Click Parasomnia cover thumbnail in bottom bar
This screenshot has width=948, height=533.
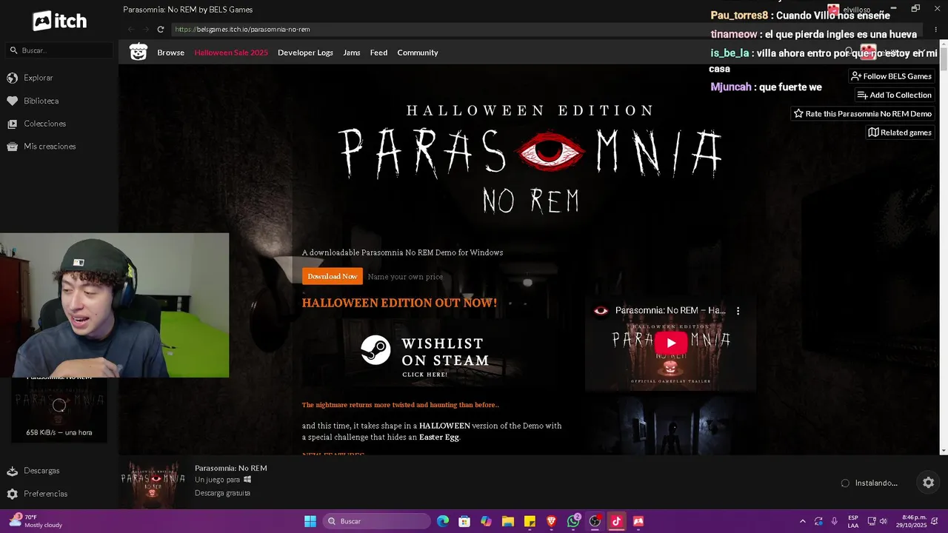(153, 483)
